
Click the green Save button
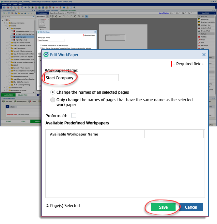tap(163, 207)
